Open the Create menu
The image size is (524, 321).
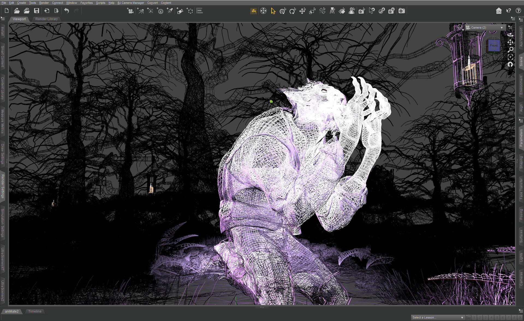(x=22, y=3)
